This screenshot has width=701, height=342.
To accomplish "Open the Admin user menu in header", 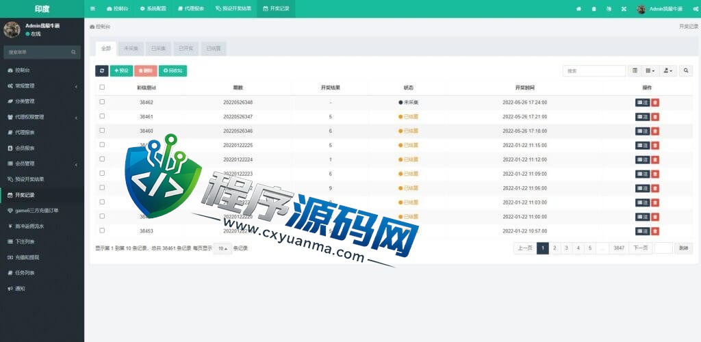I will coord(661,9).
